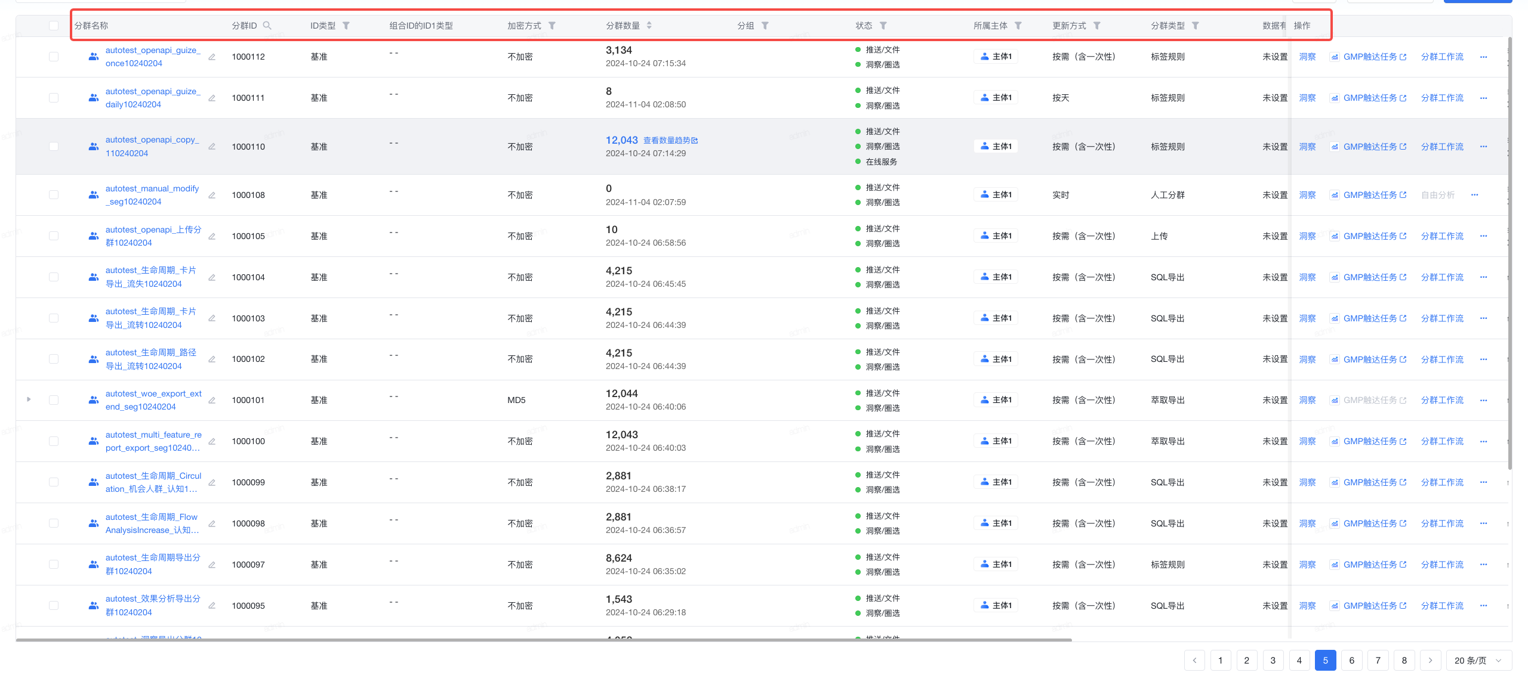Click edit pencil for autotest_openapi_copy_110240204

pos(212,147)
